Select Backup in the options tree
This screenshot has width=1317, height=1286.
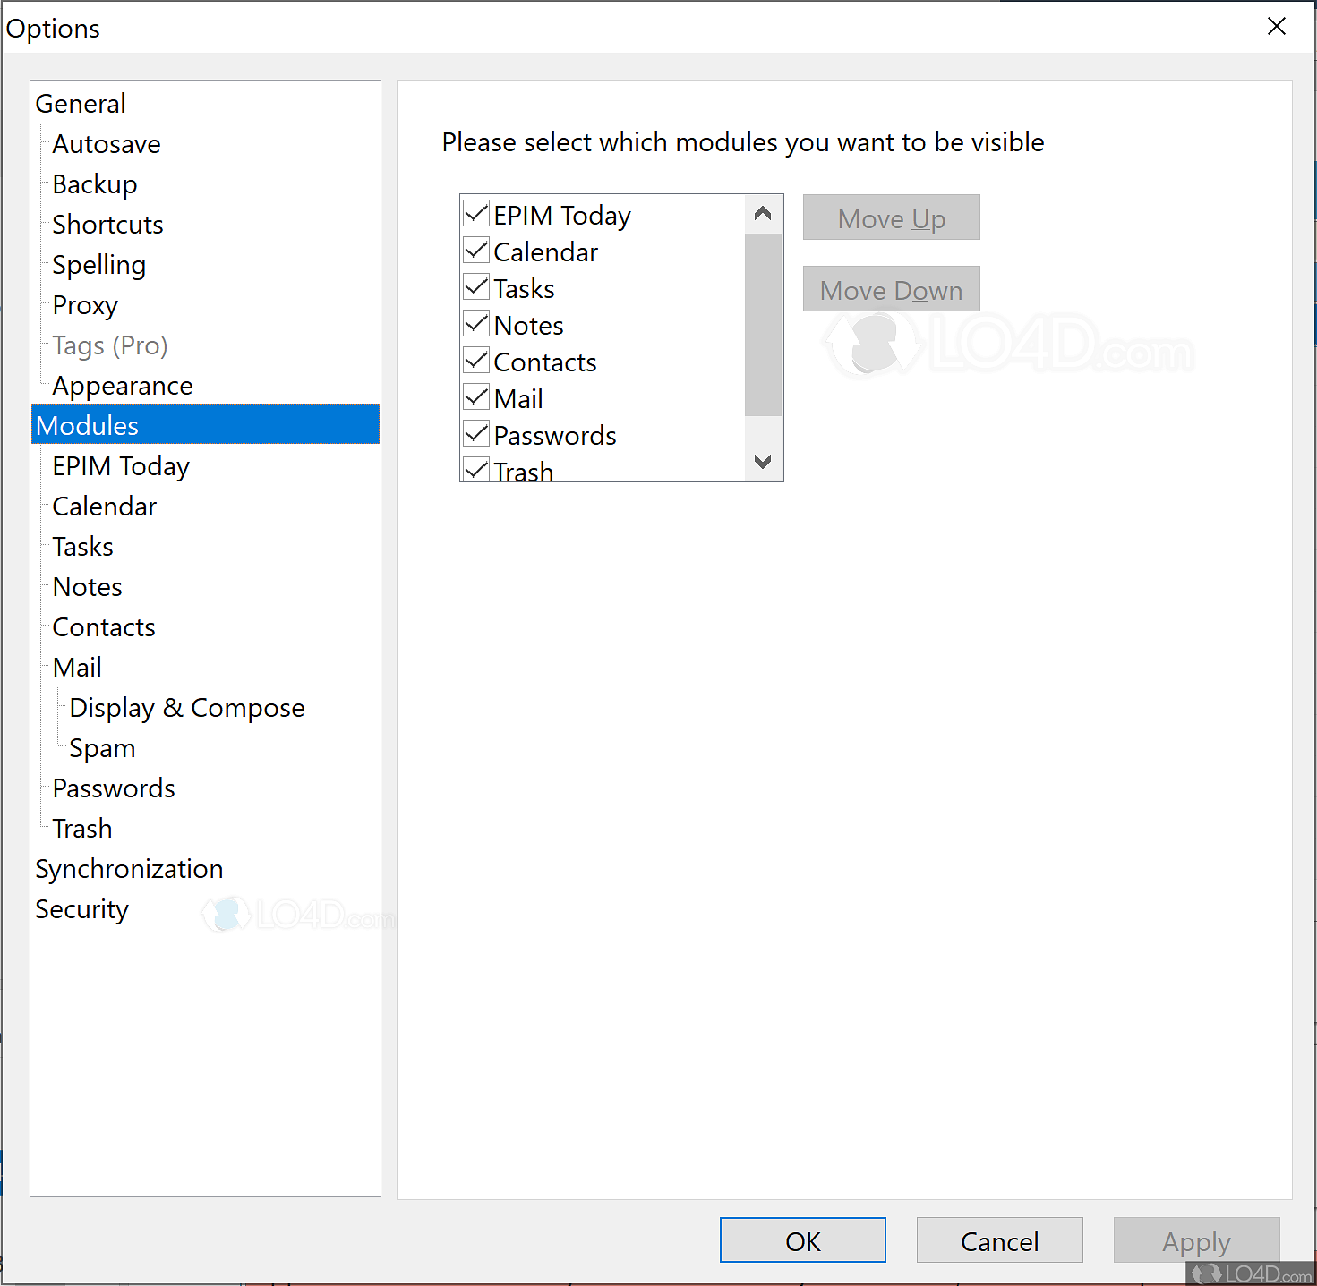tap(95, 184)
